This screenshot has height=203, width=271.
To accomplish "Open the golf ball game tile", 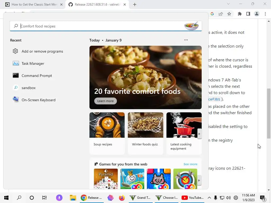I will pyautogui.click(x=132, y=179).
